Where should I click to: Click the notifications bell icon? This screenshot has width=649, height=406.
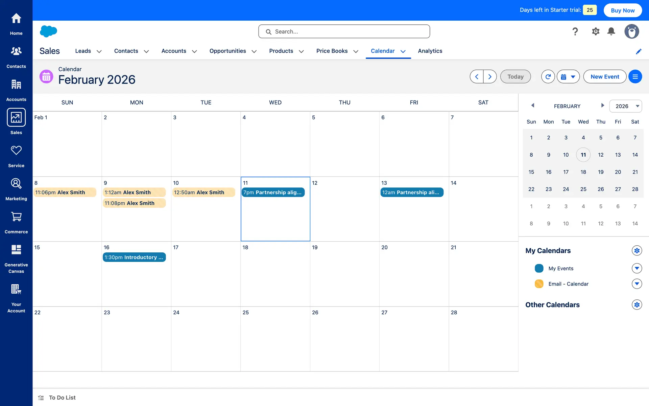click(x=611, y=31)
